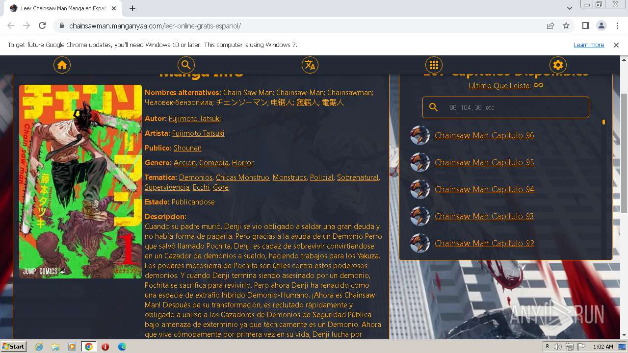Toggle the Chrome side panel icon
This screenshot has width=628, height=353.
pyautogui.click(x=585, y=25)
